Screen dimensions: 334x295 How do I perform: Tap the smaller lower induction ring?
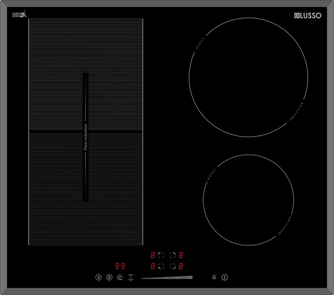pos(248,200)
